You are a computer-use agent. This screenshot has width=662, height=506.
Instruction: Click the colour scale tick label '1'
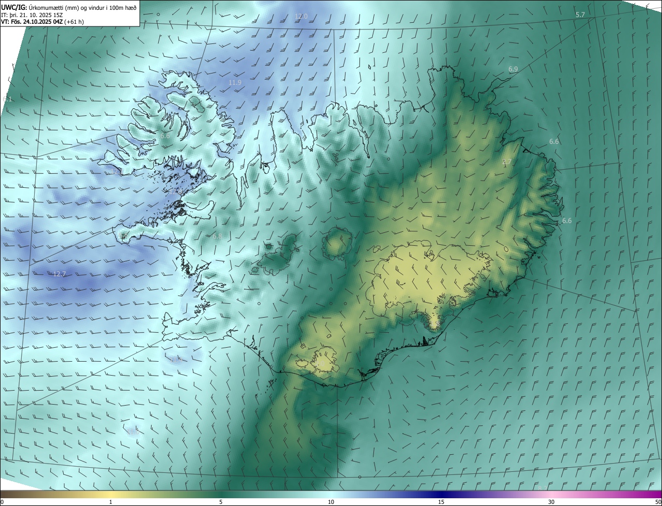click(111, 502)
